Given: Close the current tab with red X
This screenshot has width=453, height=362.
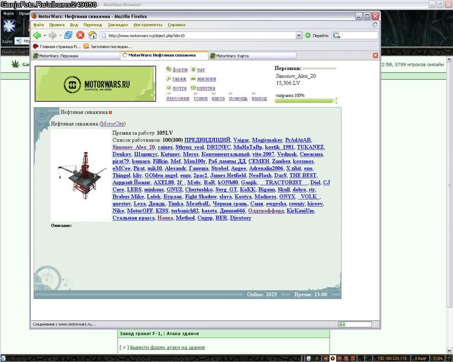Looking at the screenshot, I should [376, 55].
